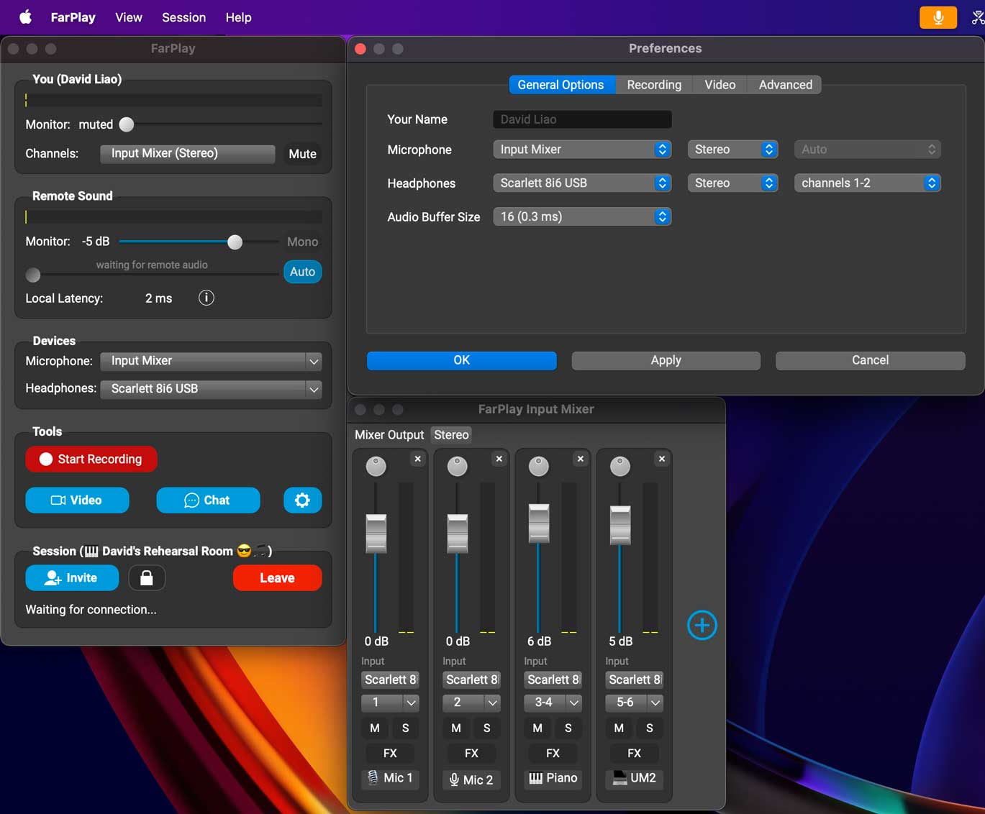The width and height of the screenshot is (985, 814).
Task: Open the Session menu in menu bar
Action: [x=183, y=17]
